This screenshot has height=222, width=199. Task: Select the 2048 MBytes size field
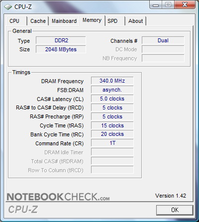coord(61,49)
